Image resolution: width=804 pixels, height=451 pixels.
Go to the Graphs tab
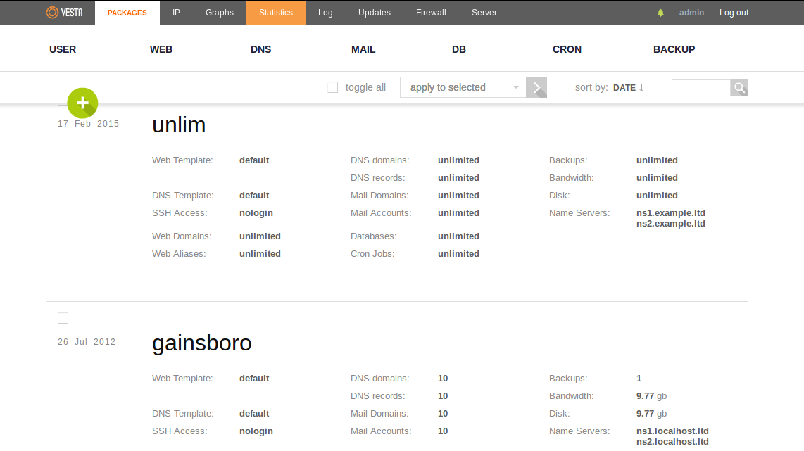[220, 13]
